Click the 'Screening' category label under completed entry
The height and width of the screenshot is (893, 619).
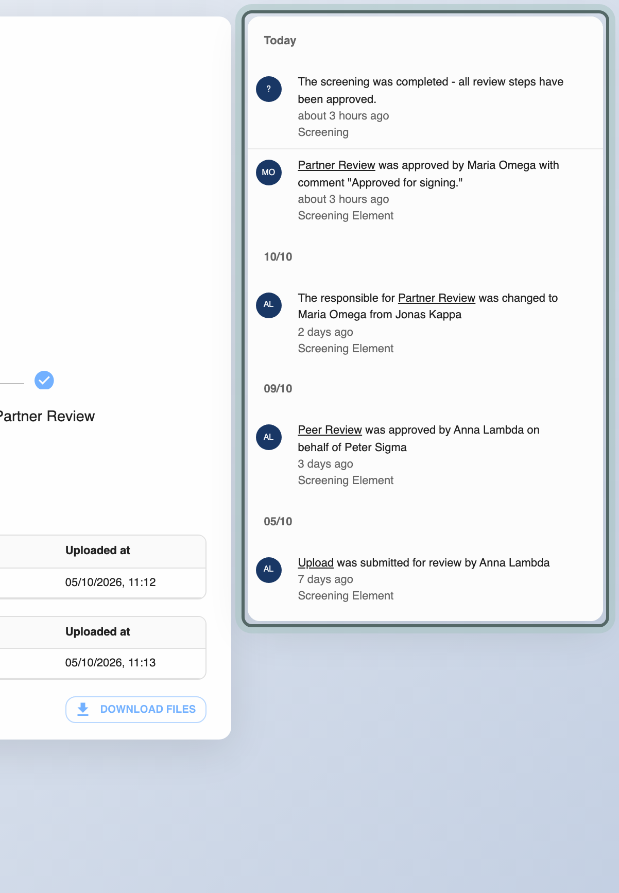323,132
